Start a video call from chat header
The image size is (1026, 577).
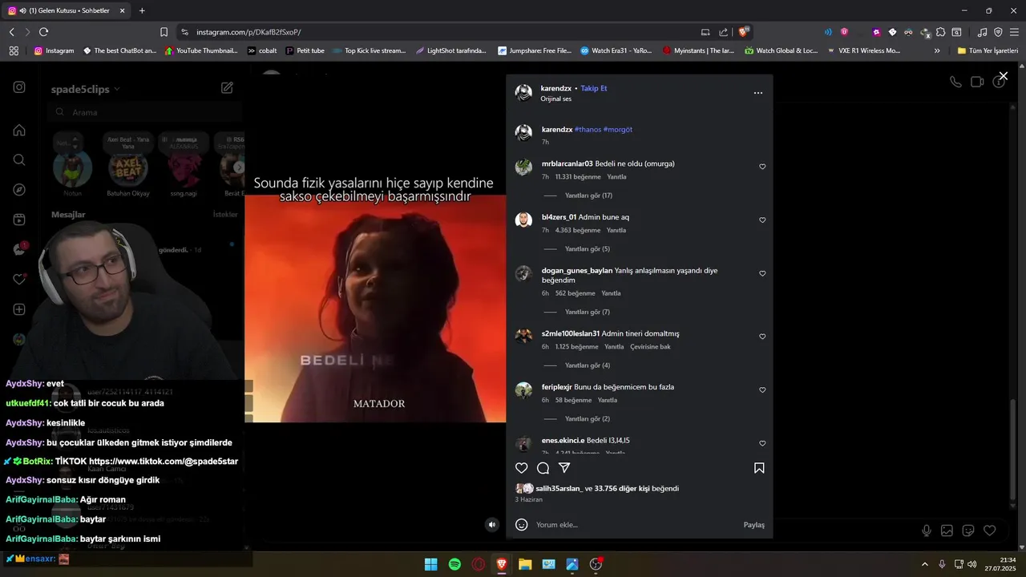coord(977,82)
